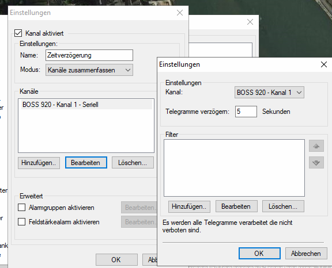The image size is (332, 268).
Task: Confirm the front dialog with OK
Action: (259, 253)
